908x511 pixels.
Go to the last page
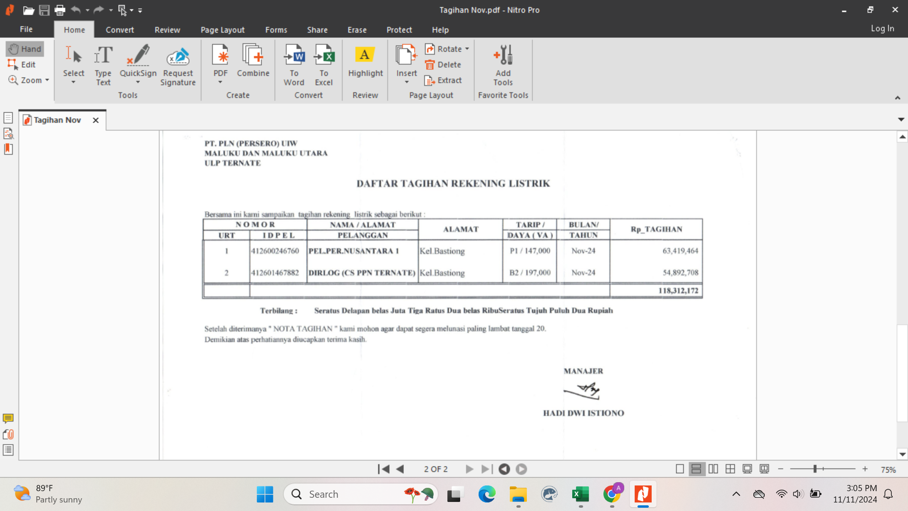click(x=487, y=469)
